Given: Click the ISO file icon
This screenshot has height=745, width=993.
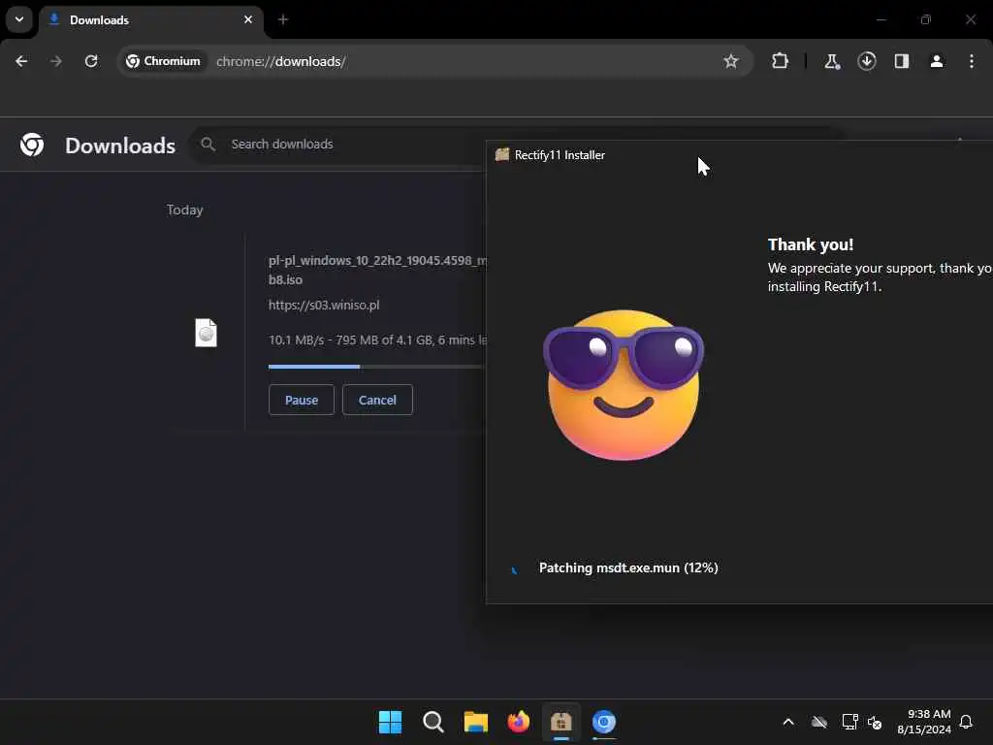Looking at the screenshot, I should tap(206, 333).
